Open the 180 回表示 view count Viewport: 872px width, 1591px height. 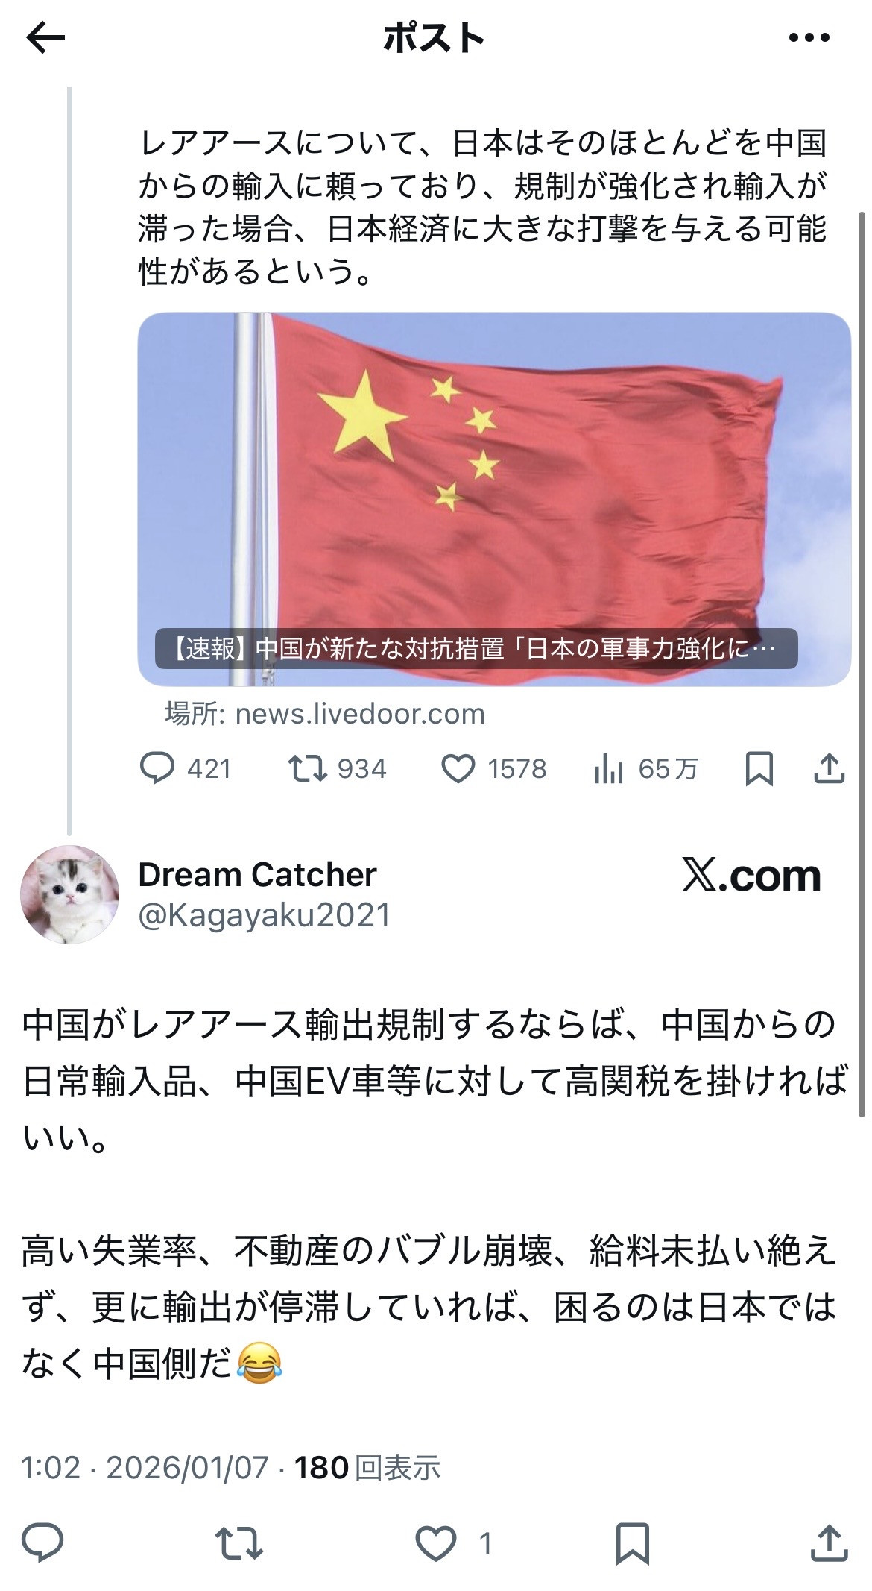pyautogui.click(x=367, y=1467)
